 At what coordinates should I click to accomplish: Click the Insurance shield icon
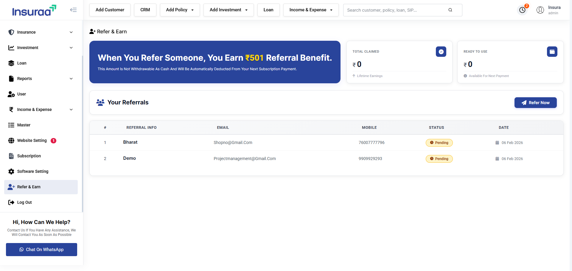(11, 32)
